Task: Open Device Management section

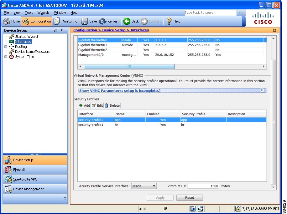Action: [35, 189]
